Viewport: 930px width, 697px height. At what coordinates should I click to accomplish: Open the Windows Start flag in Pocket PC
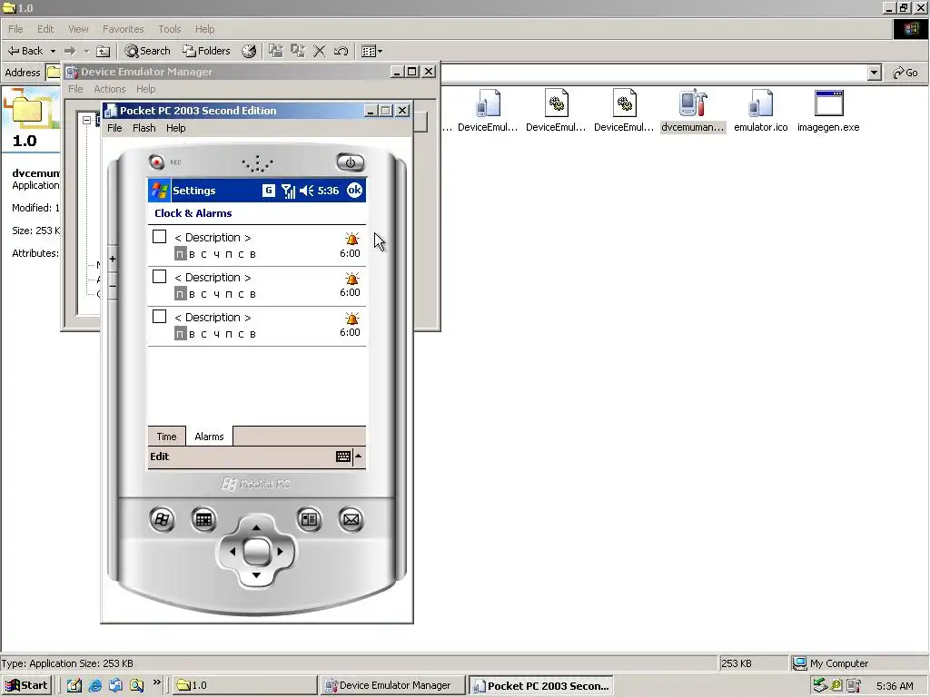click(x=159, y=191)
